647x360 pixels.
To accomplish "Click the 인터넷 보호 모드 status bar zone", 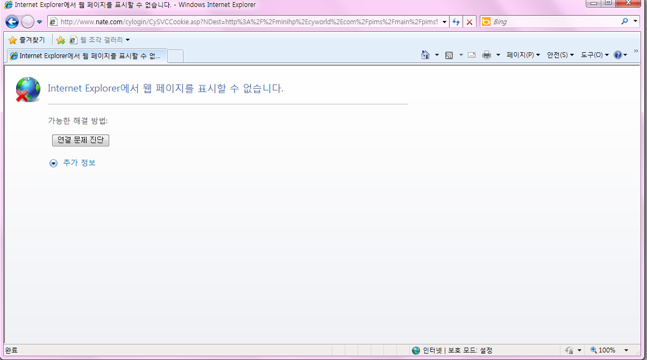I will [452, 350].
